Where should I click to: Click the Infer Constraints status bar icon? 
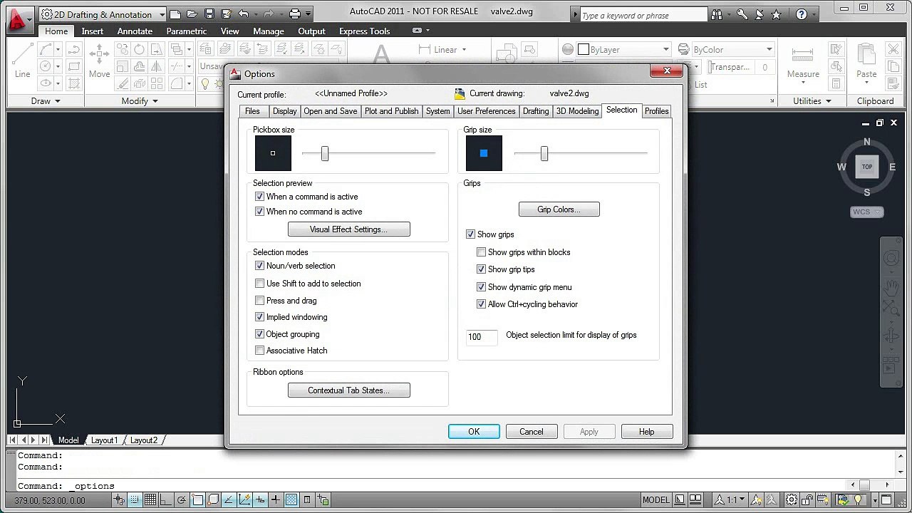point(119,500)
